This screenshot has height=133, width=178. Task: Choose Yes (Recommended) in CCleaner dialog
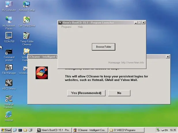click(86, 93)
